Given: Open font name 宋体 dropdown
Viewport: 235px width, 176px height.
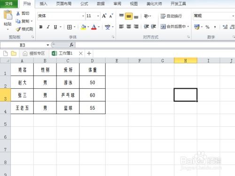Looking at the screenshot, I should pyautogui.click(x=83, y=16).
